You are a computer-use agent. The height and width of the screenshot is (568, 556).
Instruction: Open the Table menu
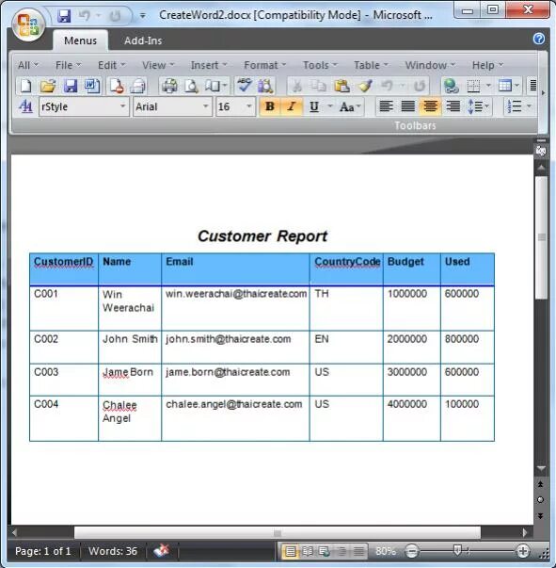coord(371,65)
